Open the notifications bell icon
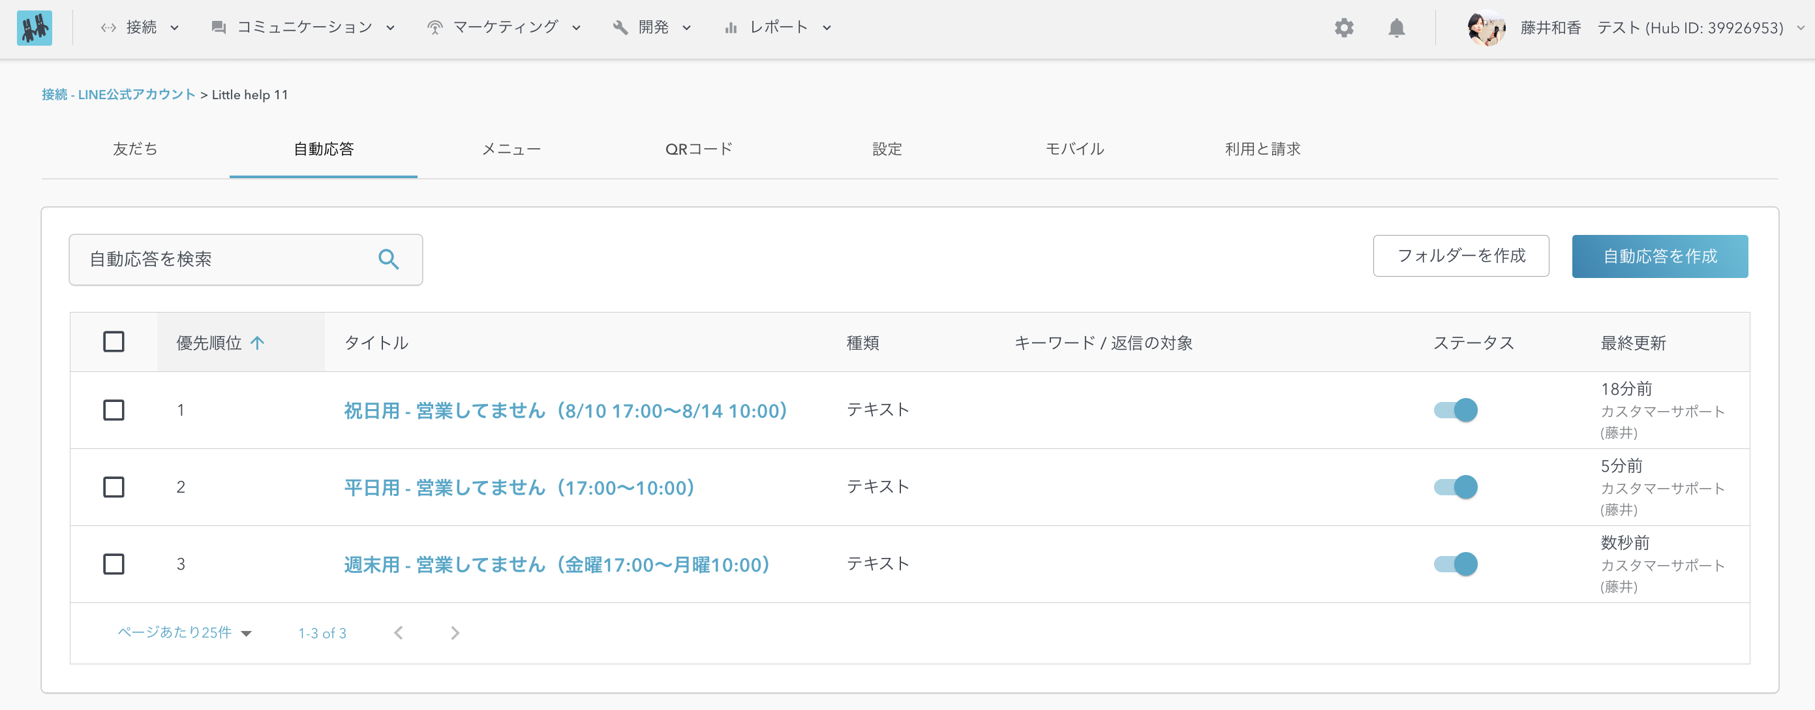1815x710 pixels. 1396,28
